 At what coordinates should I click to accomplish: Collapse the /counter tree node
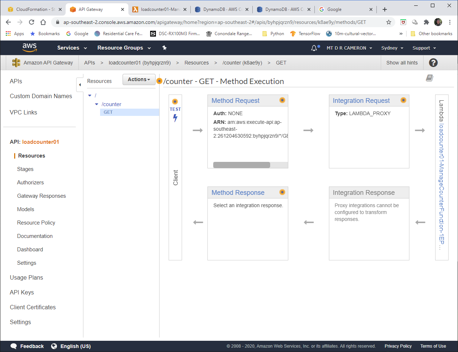[96, 104]
